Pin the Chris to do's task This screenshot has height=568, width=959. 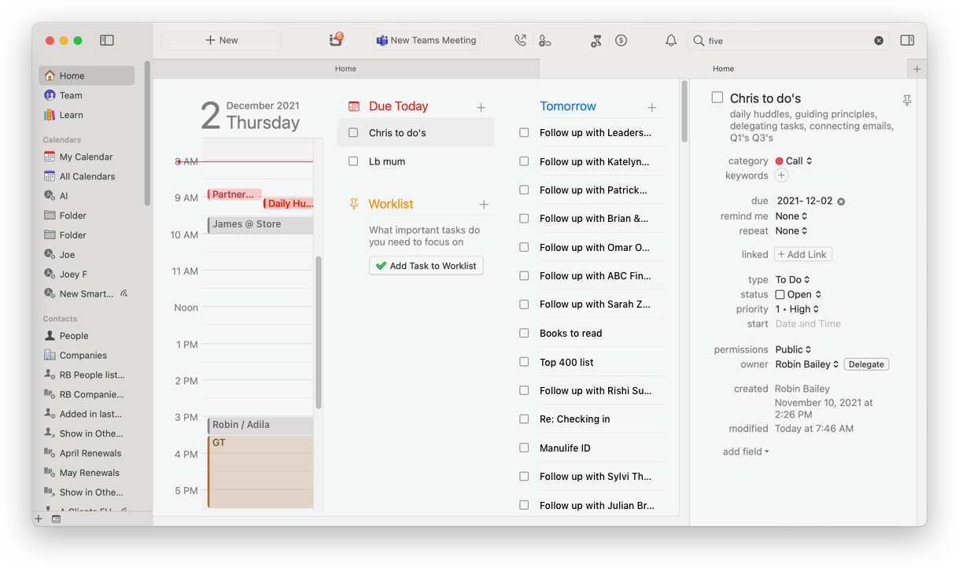pyautogui.click(x=907, y=100)
